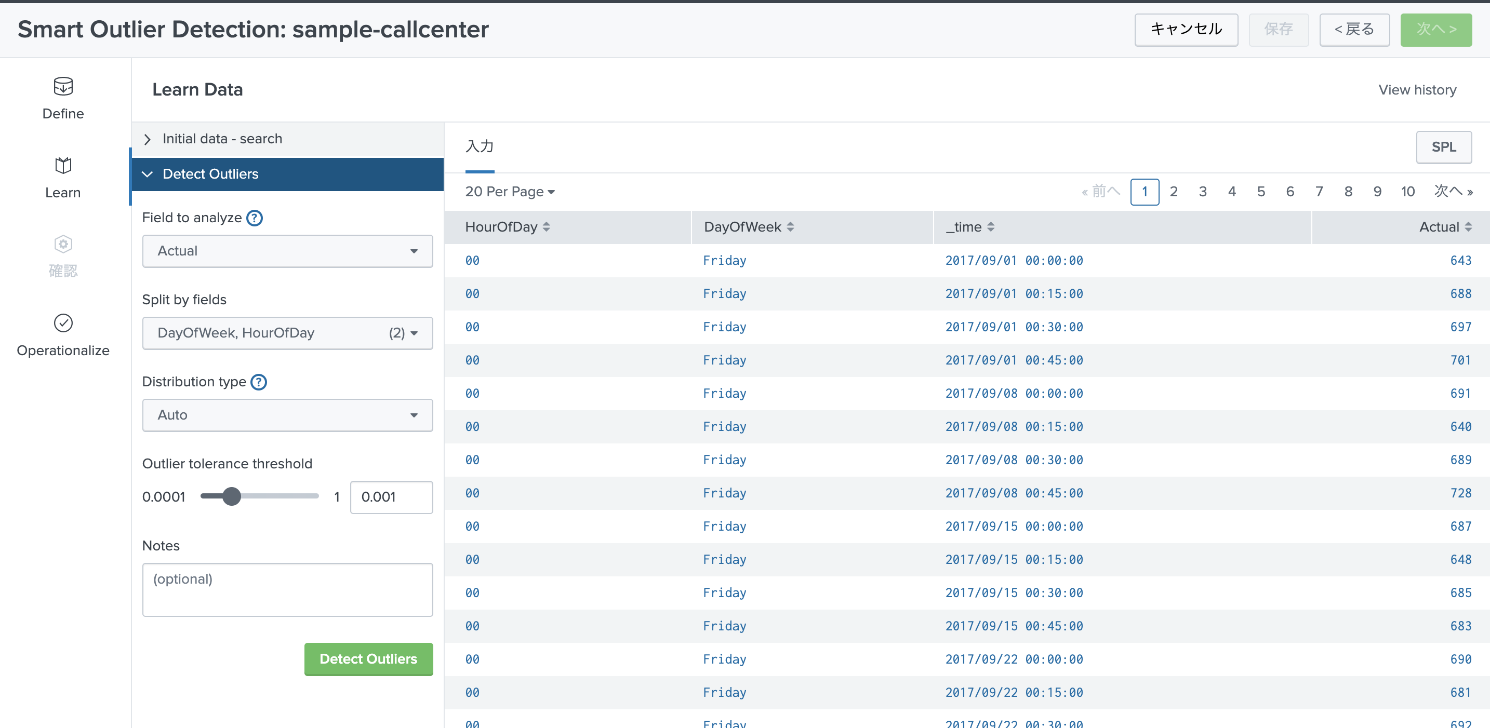Switch to the 入力 tab
The image size is (1490, 728).
480,147
